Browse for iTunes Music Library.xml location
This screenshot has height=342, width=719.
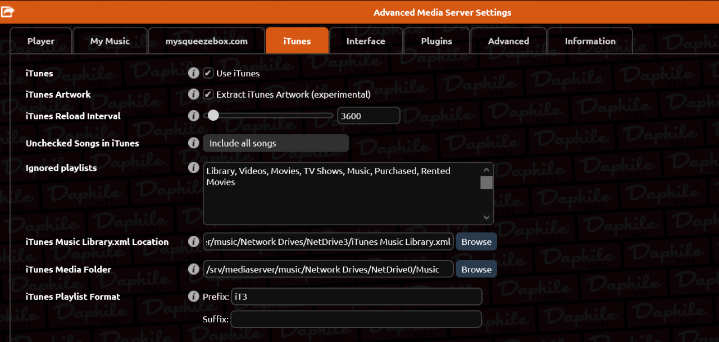click(x=476, y=242)
